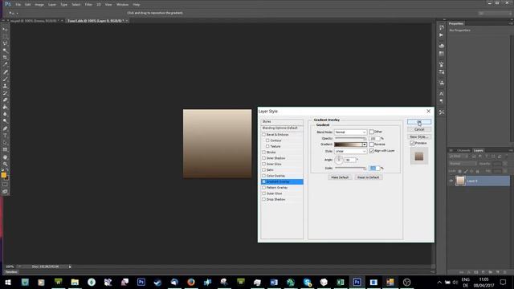Select the Healing Brush tool

point(5,71)
